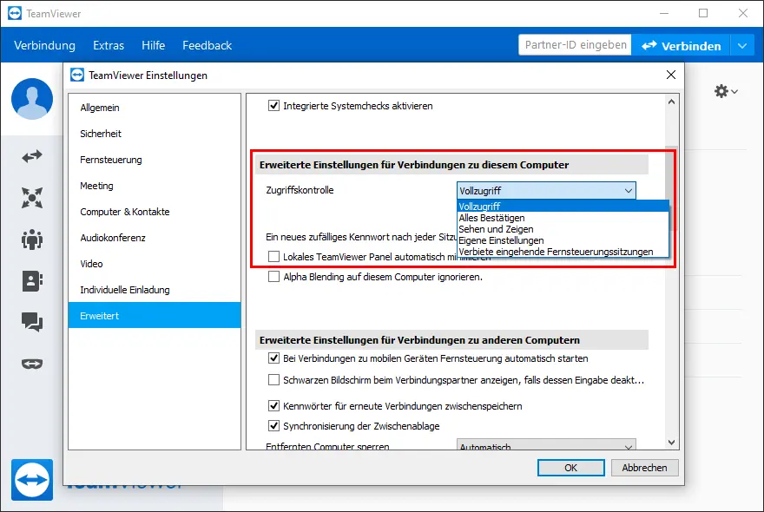Viewport: 764px width, 512px height.
Task: Confirm settings with OK button
Action: (571, 468)
